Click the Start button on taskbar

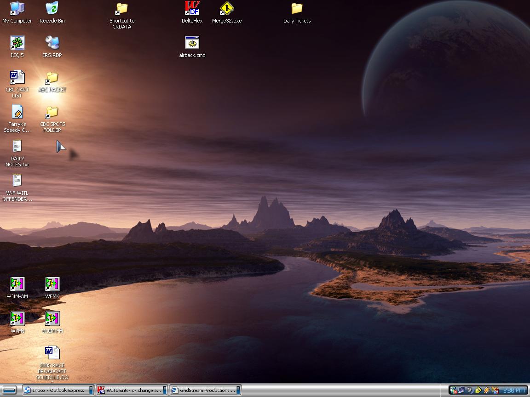click(x=9, y=390)
